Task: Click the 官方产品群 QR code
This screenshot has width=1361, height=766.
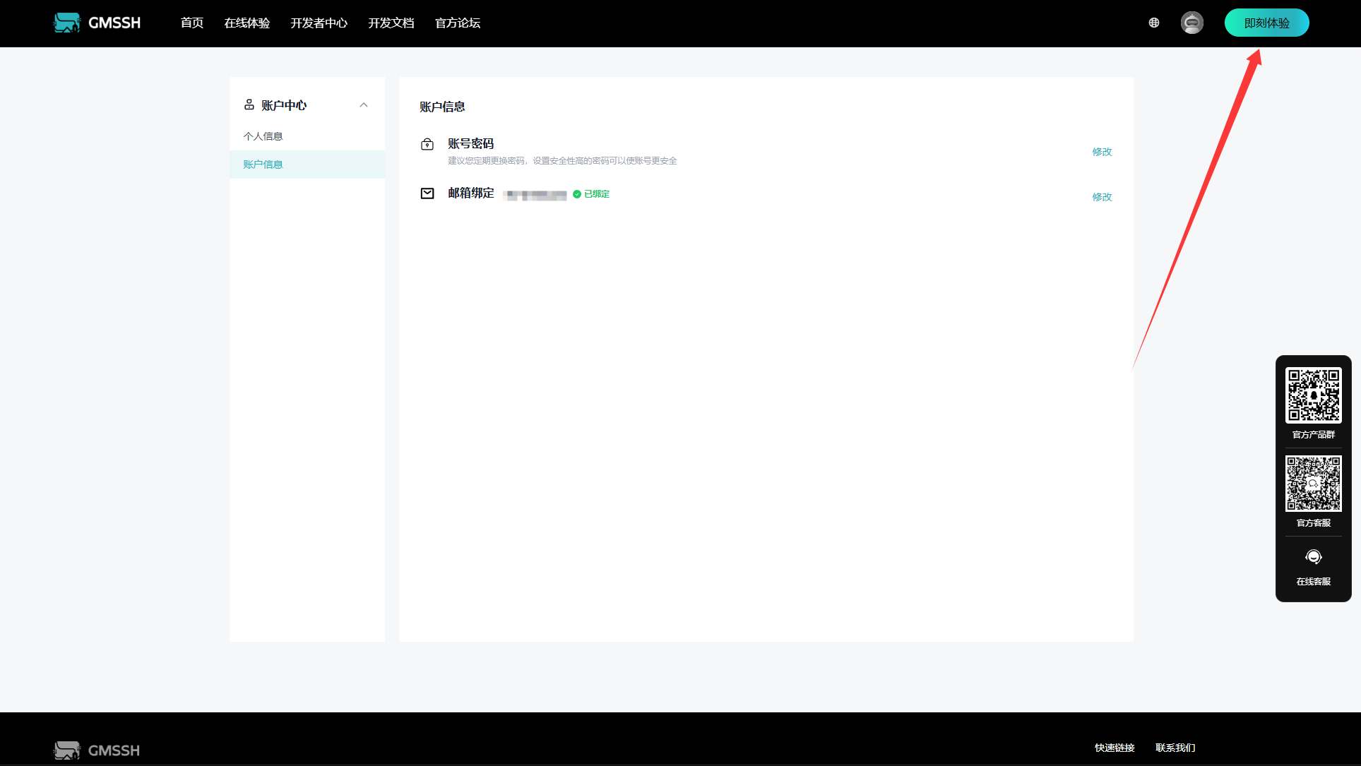Action: point(1313,395)
